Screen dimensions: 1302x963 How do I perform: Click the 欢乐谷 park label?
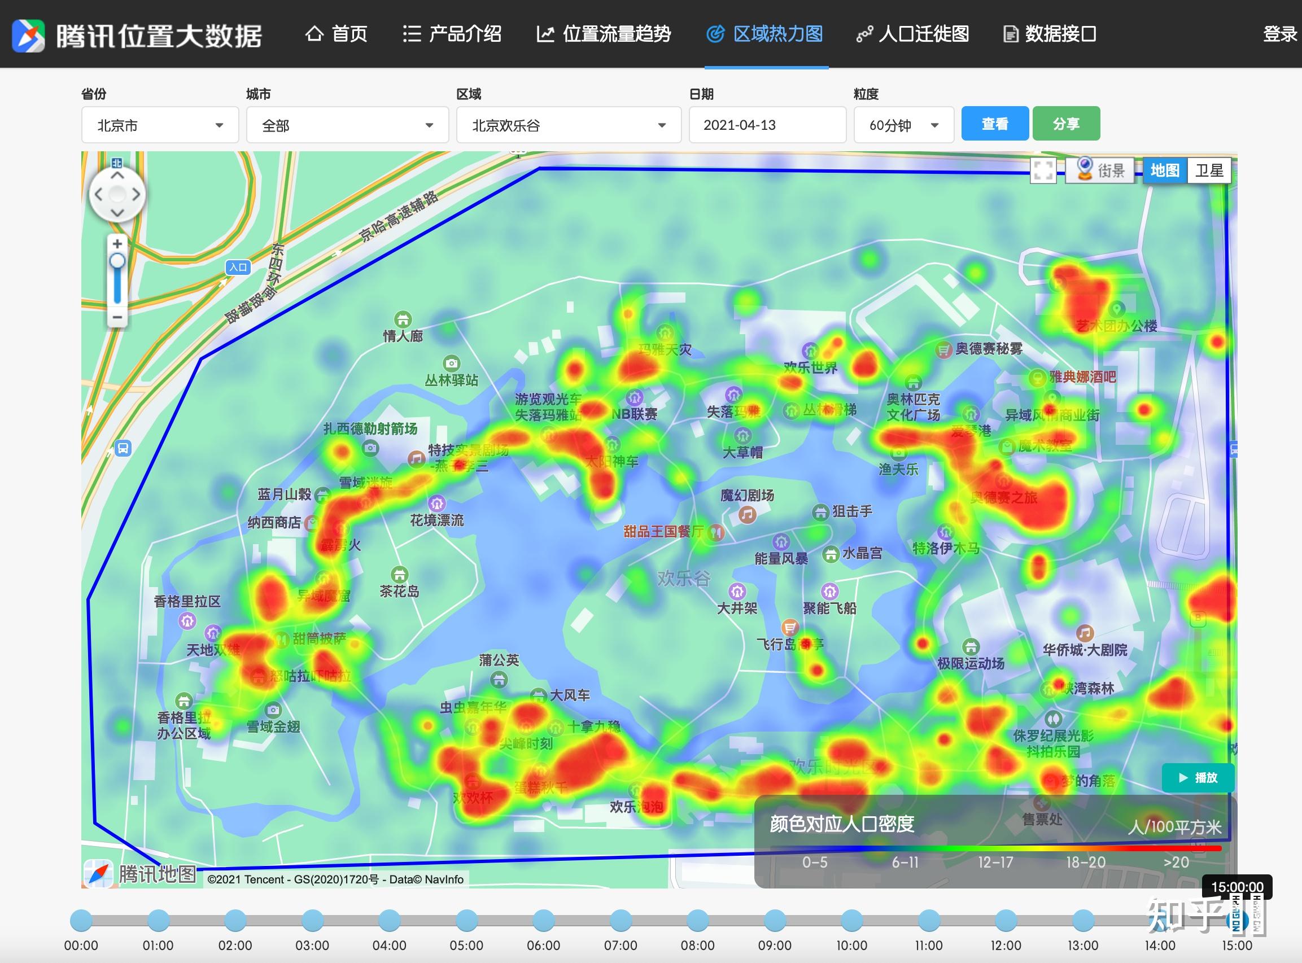coord(683,578)
